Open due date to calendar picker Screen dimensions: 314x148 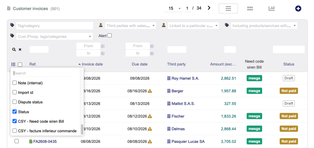[152, 53]
